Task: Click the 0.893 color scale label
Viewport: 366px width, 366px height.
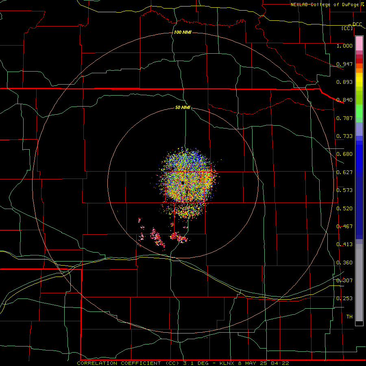Action: (344, 82)
